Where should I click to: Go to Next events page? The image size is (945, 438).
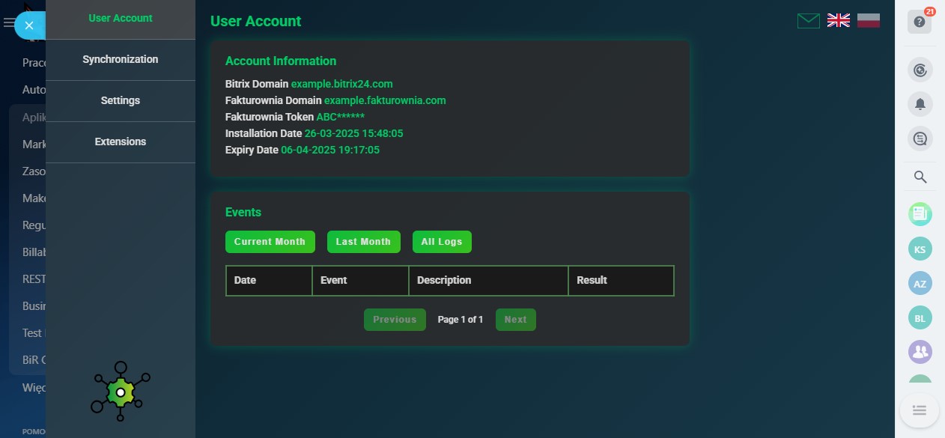515,320
